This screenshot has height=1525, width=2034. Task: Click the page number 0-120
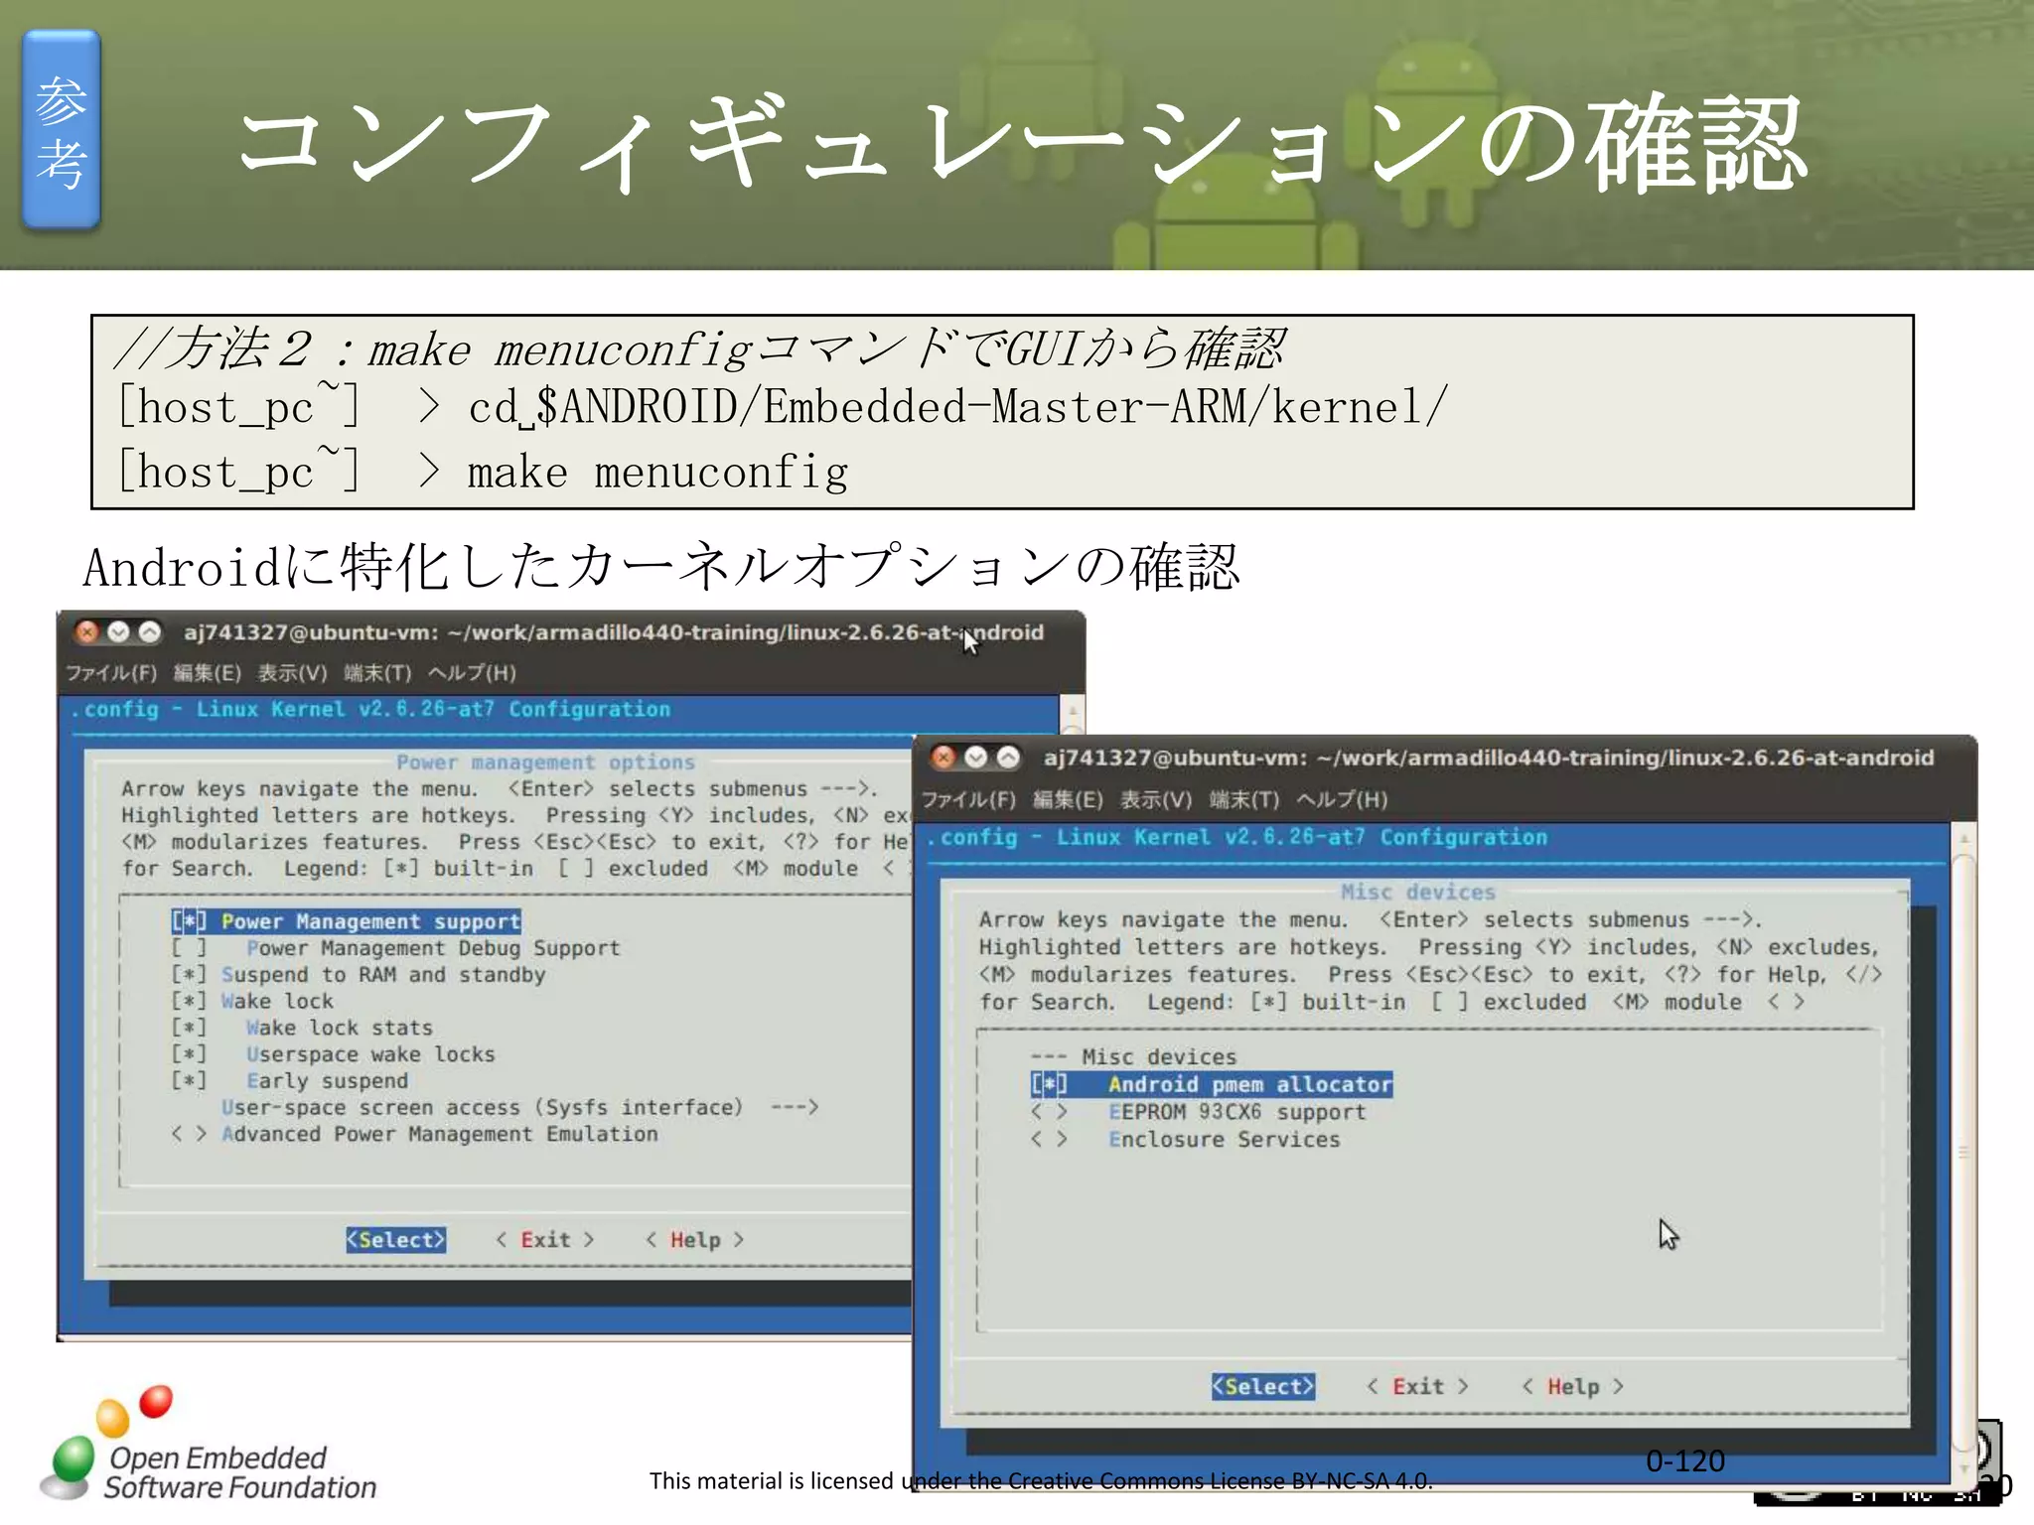pyautogui.click(x=1685, y=1460)
